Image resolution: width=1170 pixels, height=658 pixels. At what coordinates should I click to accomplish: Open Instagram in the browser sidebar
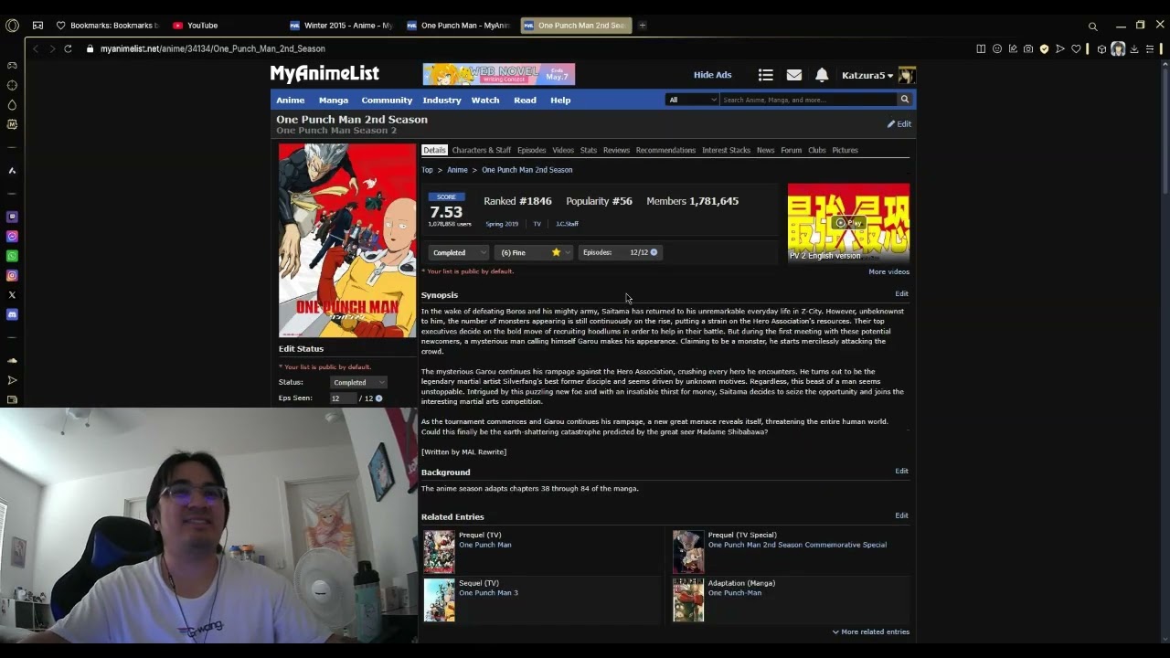click(12, 275)
